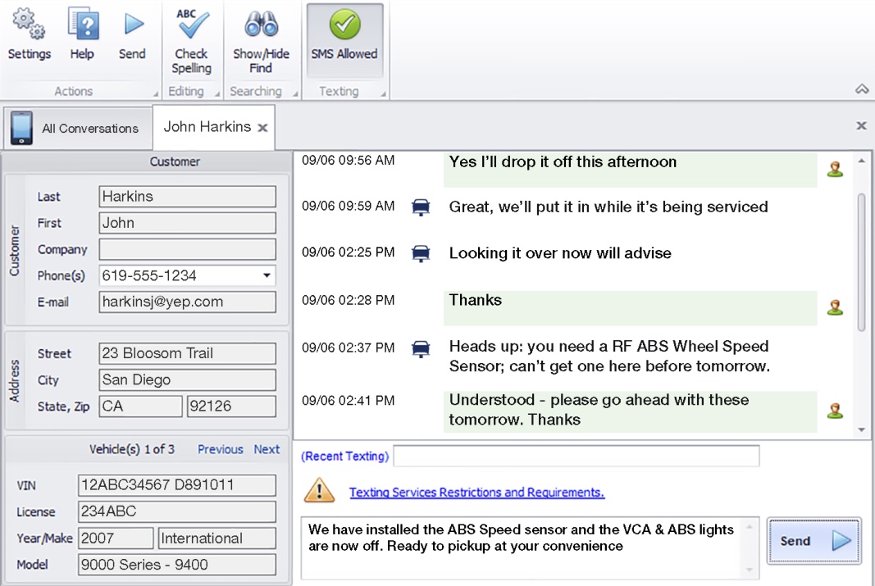875x586 pixels.
Task: Click customer avatar icon beside Thanks message
Action: (x=835, y=307)
